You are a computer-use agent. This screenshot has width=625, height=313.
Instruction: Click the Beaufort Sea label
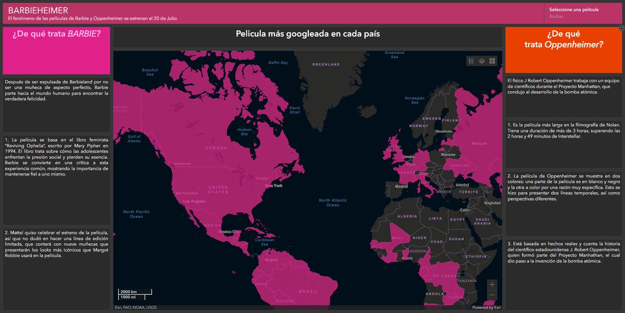150,72
